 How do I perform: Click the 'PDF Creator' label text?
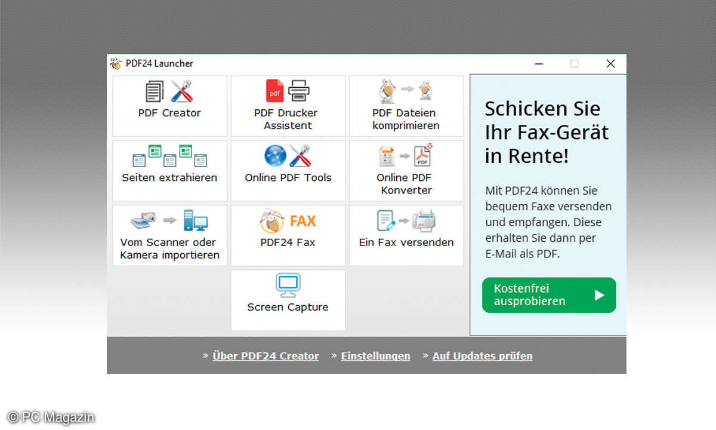click(x=169, y=113)
